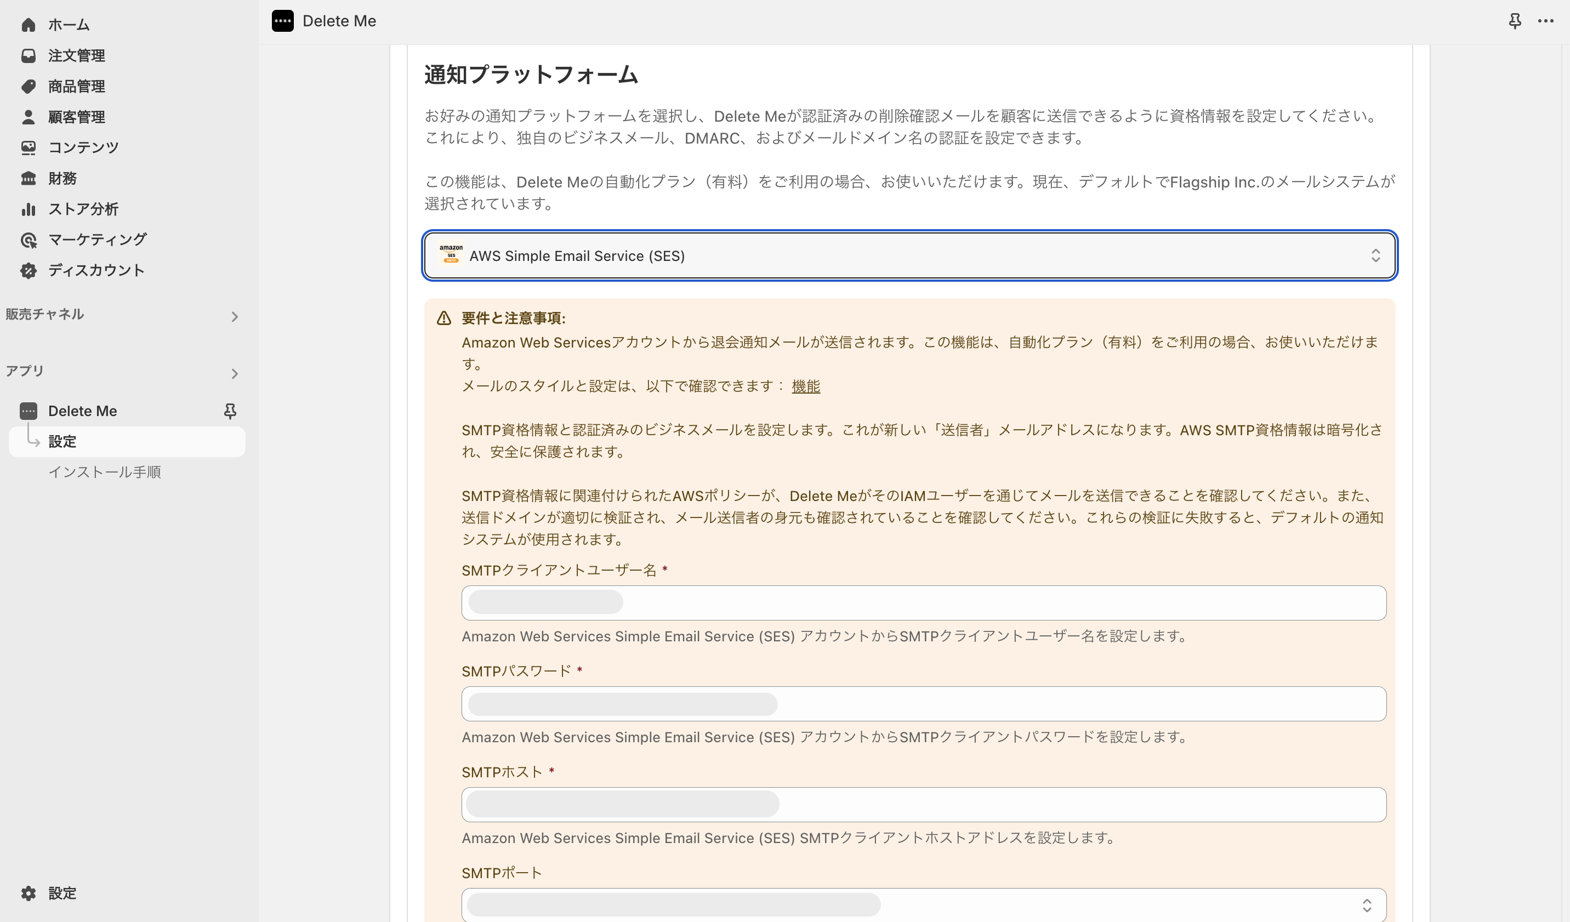
Task: Click the 財務 bank icon
Action: coord(28,178)
